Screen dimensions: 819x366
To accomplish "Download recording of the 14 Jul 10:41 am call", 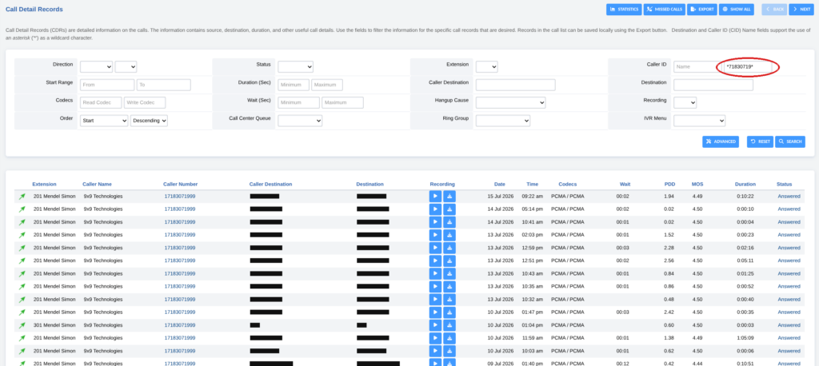I will (449, 222).
